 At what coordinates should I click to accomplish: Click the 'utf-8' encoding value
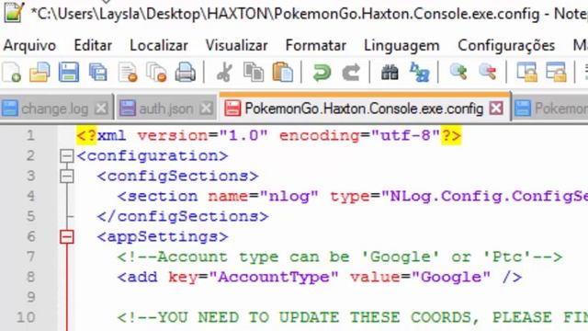[405, 135]
